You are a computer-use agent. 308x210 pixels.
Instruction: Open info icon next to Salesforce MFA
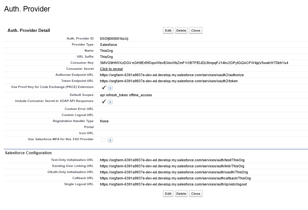coord(110,140)
